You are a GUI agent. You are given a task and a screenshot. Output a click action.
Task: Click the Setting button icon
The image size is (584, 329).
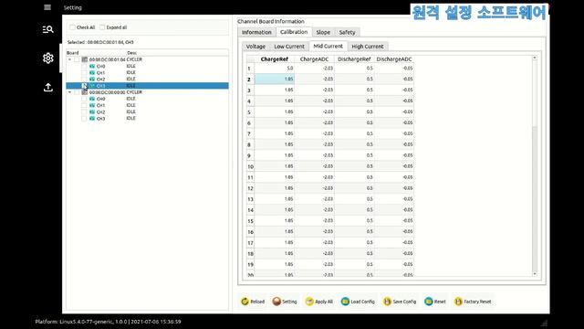[276, 302]
